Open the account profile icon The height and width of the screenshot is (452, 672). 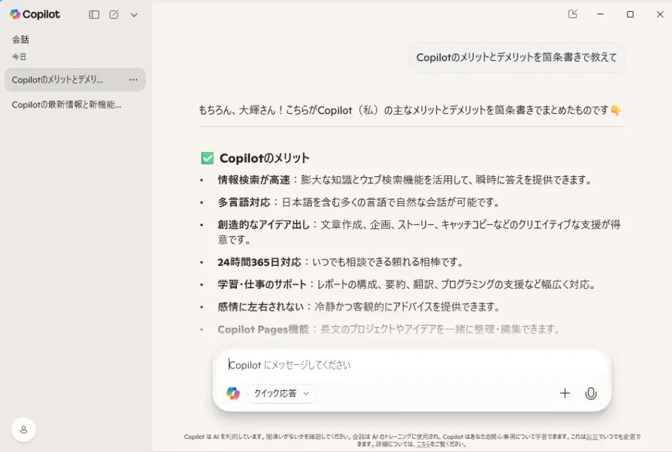tap(24, 429)
